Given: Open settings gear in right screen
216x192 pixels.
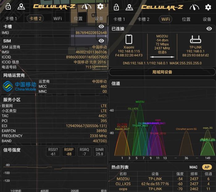Looking at the screenshot, I should pos(208,7).
